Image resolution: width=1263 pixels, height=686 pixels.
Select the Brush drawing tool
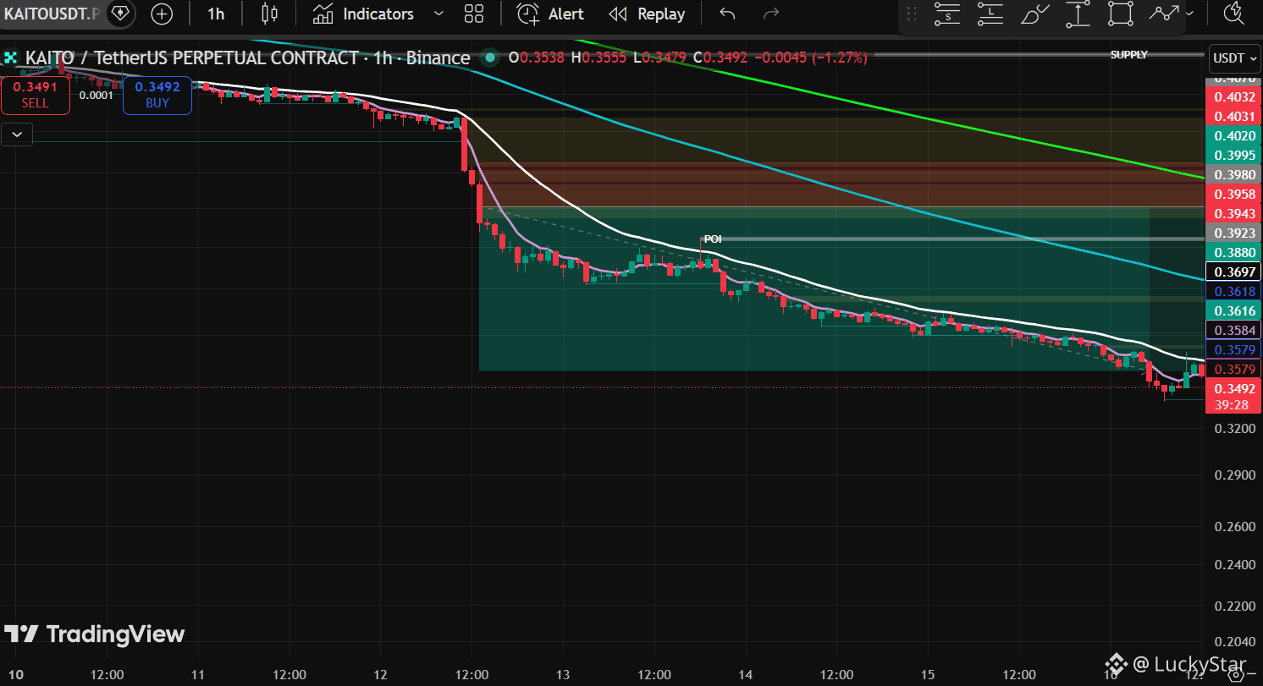[x=1034, y=14]
